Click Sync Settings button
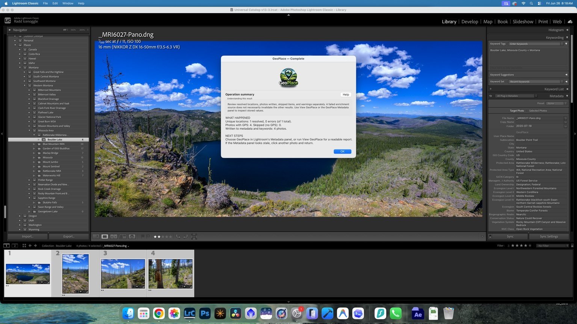 tap(549, 237)
